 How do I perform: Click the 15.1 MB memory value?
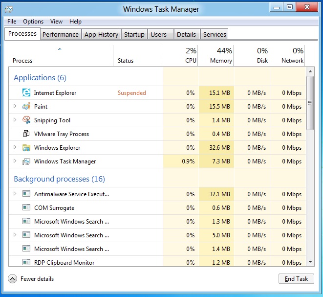[x=219, y=93]
